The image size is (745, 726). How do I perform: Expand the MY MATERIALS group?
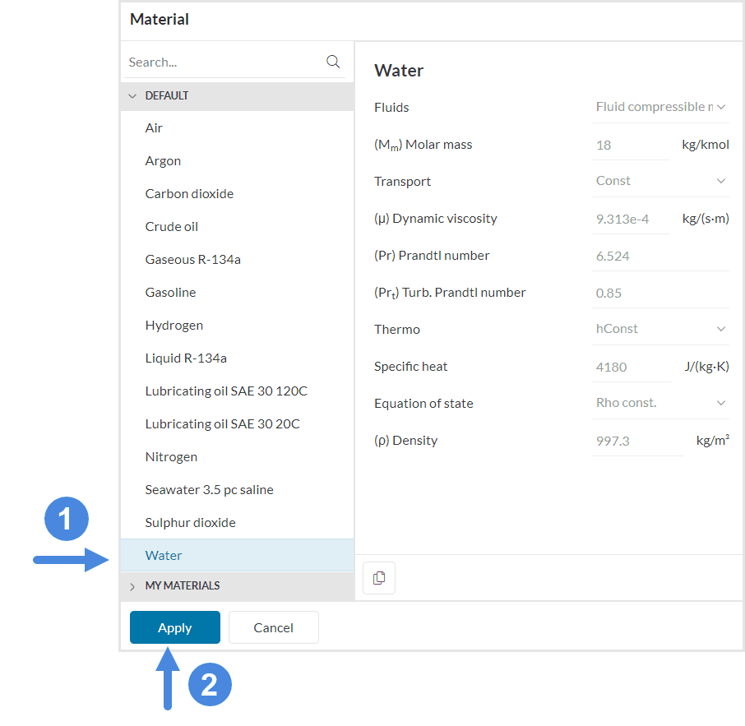(x=133, y=586)
